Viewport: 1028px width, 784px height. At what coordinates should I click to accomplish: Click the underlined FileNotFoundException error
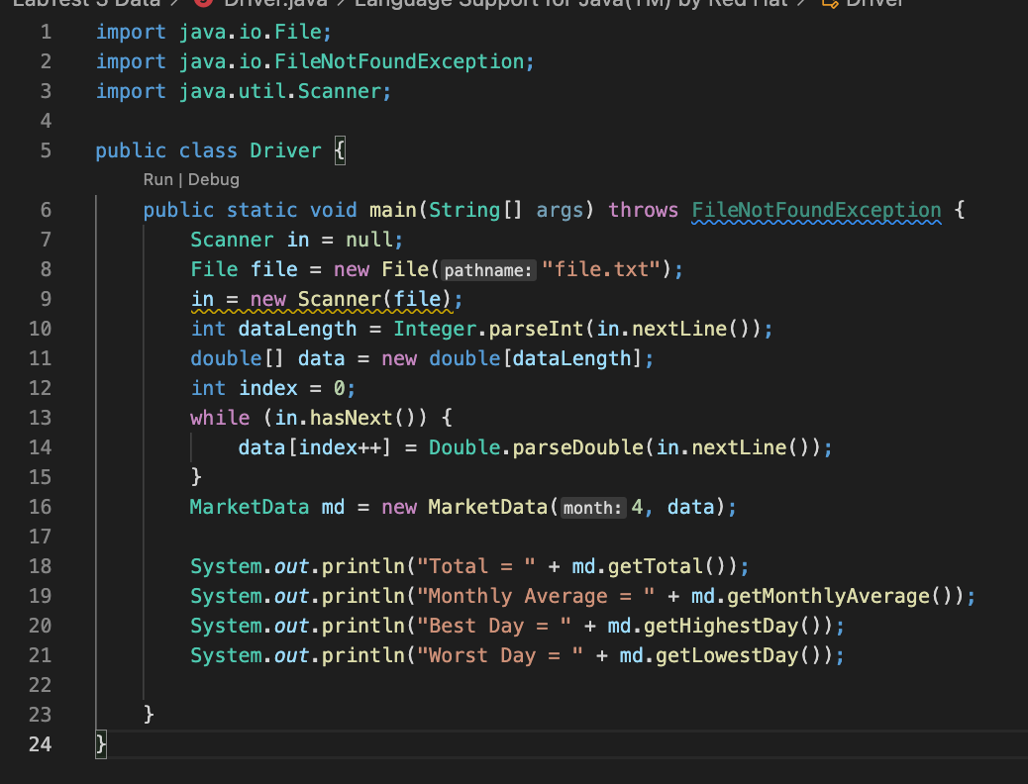pyautogui.click(x=816, y=209)
